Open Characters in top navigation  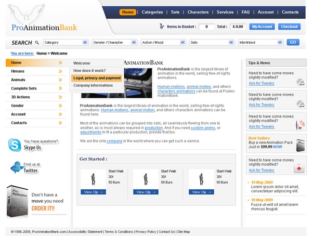198,12
